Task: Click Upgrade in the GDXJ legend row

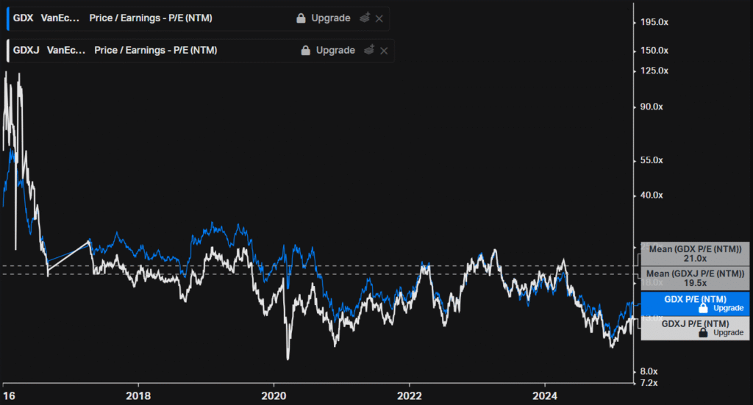Action: [x=335, y=51]
